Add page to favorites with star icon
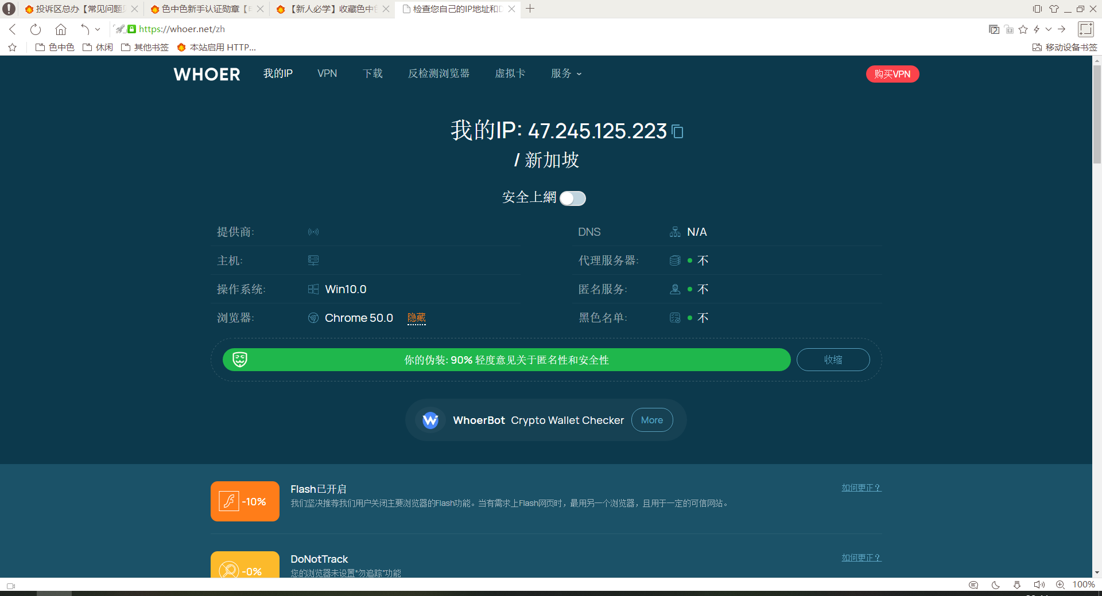Viewport: 1102px width, 596px height. pos(1023,29)
